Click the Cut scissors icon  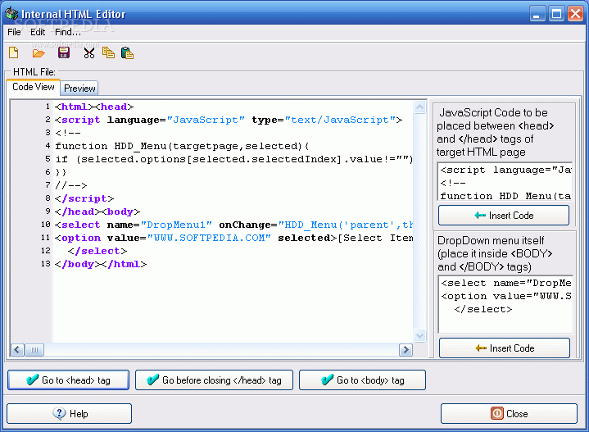tap(89, 53)
